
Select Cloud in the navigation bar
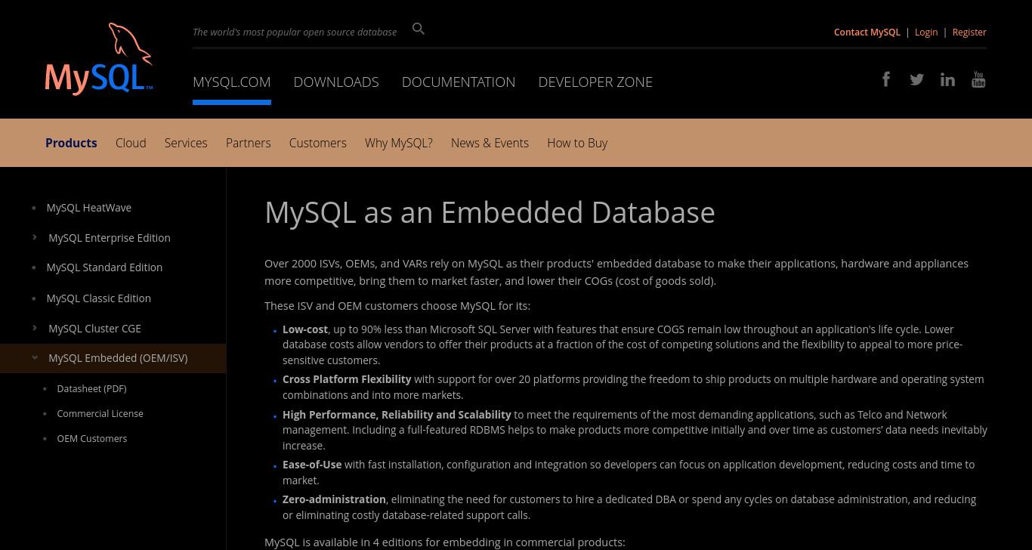131,143
